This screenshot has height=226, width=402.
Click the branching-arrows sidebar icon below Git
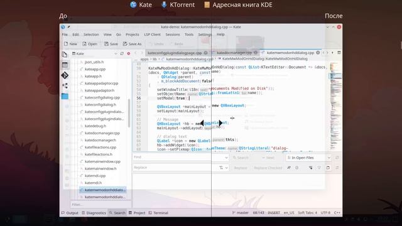65,85
